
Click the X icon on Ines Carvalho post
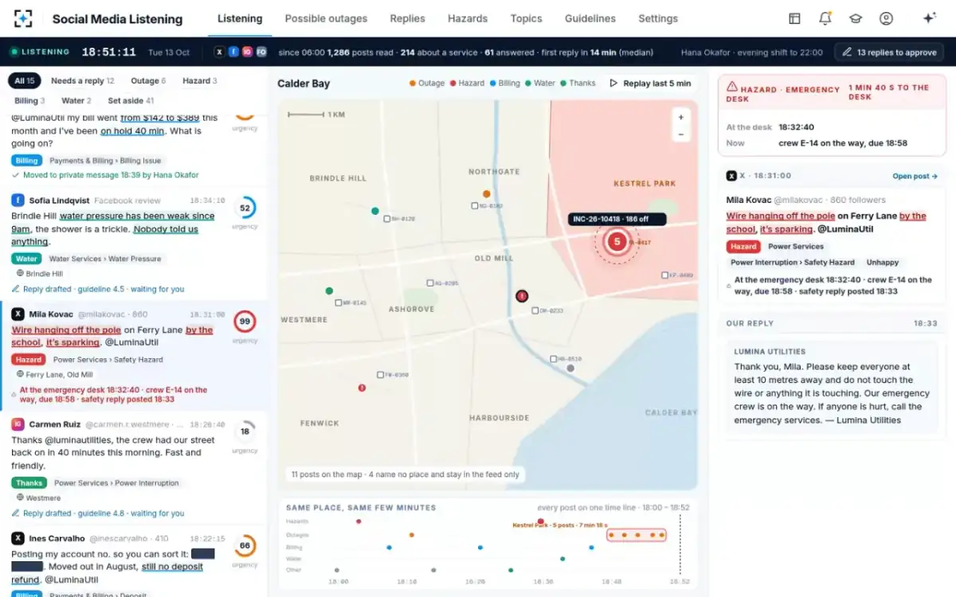(x=18, y=538)
